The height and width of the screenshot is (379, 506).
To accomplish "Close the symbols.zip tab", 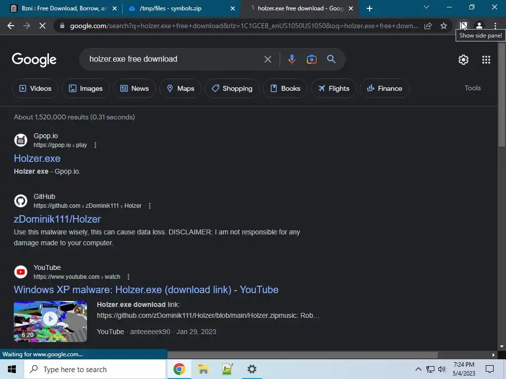I will tap(233, 9).
